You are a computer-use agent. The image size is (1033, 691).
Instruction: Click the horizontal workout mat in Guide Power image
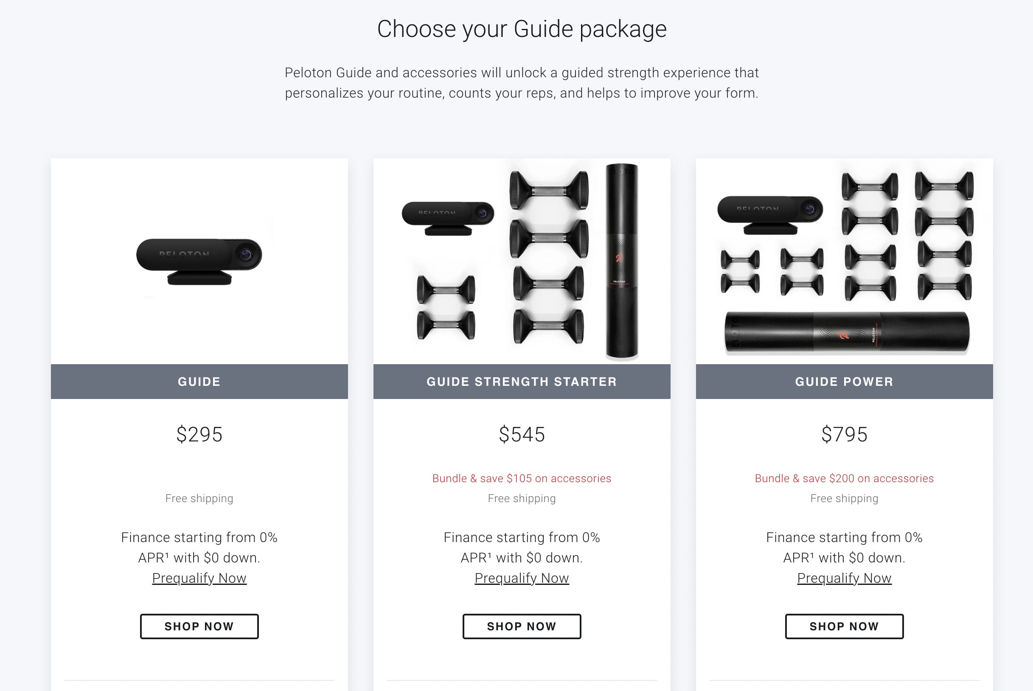[846, 333]
